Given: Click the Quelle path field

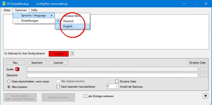Looking at the screenshot, I should (x=112, y=69).
